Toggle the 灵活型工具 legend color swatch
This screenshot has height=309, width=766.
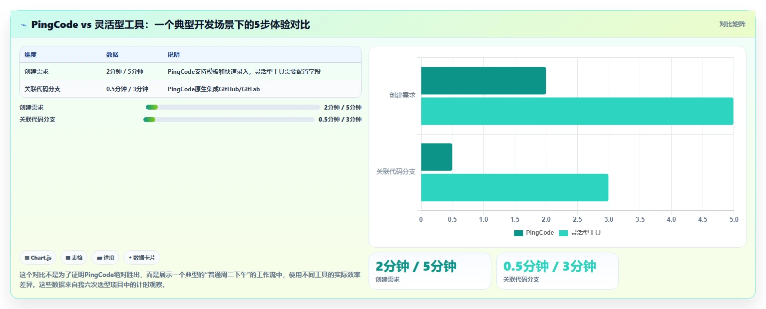pos(563,233)
